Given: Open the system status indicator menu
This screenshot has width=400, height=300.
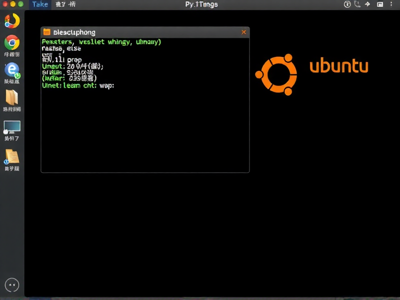Looking at the screenshot, I should click(368, 4).
